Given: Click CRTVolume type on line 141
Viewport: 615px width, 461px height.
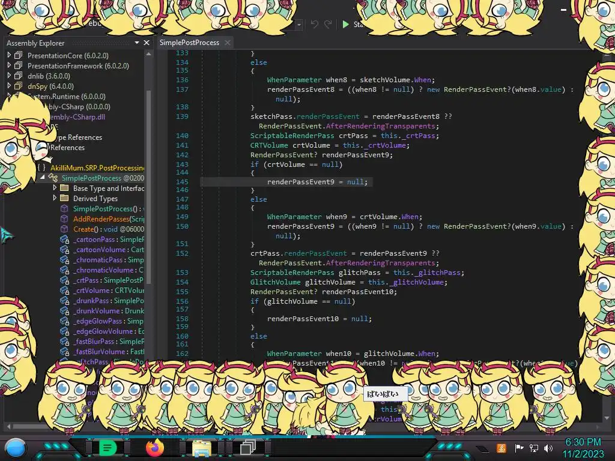Looking at the screenshot, I should pos(269,145).
